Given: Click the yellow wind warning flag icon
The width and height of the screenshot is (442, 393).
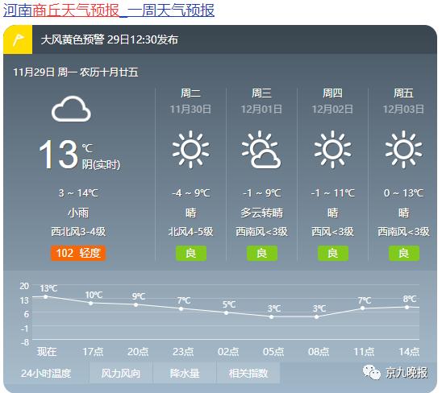Looking at the screenshot, I should tap(18, 39).
